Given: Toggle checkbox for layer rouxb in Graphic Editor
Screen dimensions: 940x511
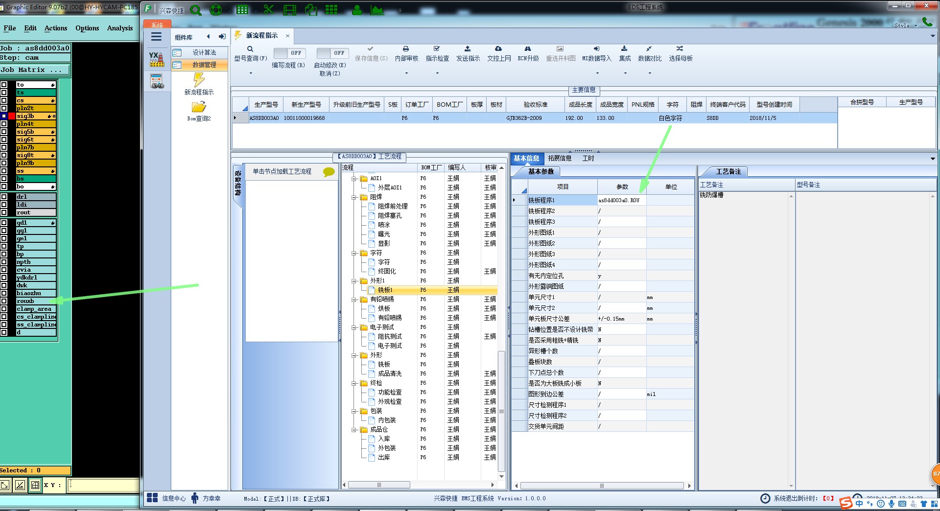Looking at the screenshot, I should click(4, 301).
